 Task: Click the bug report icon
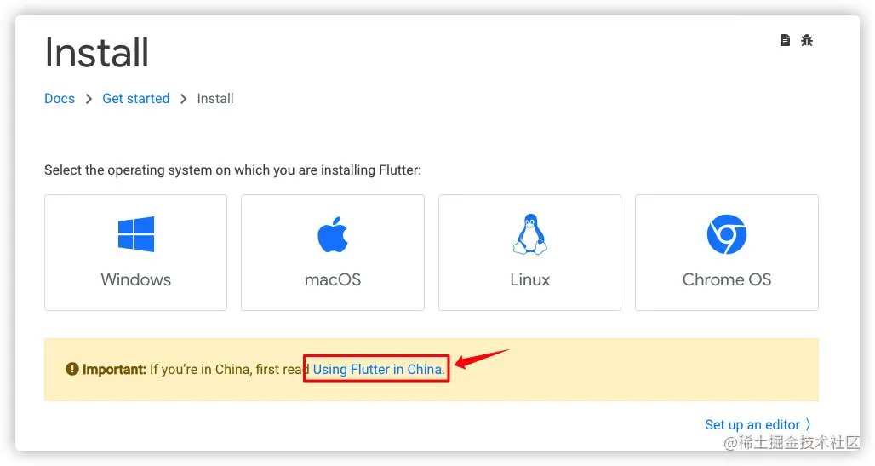point(806,40)
